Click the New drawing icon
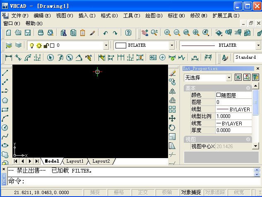262x197 pixels. pyautogui.click(x=8, y=33)
